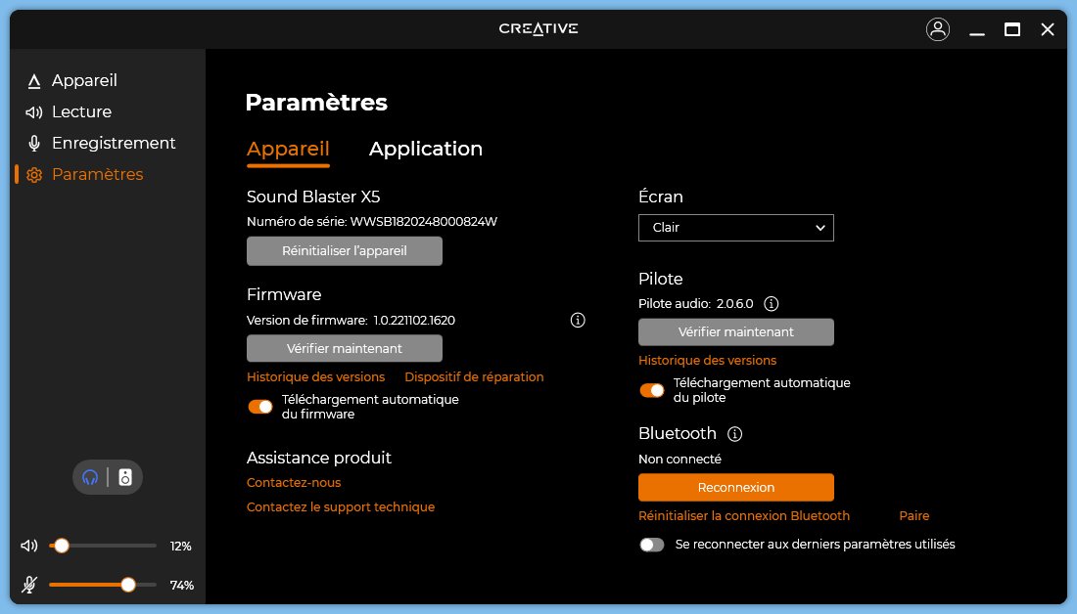Image resolution: width=1077 pixels, height=614 pixels.
Task: Open the Écran dropdown set to Clair
Action: click(735, 228)
